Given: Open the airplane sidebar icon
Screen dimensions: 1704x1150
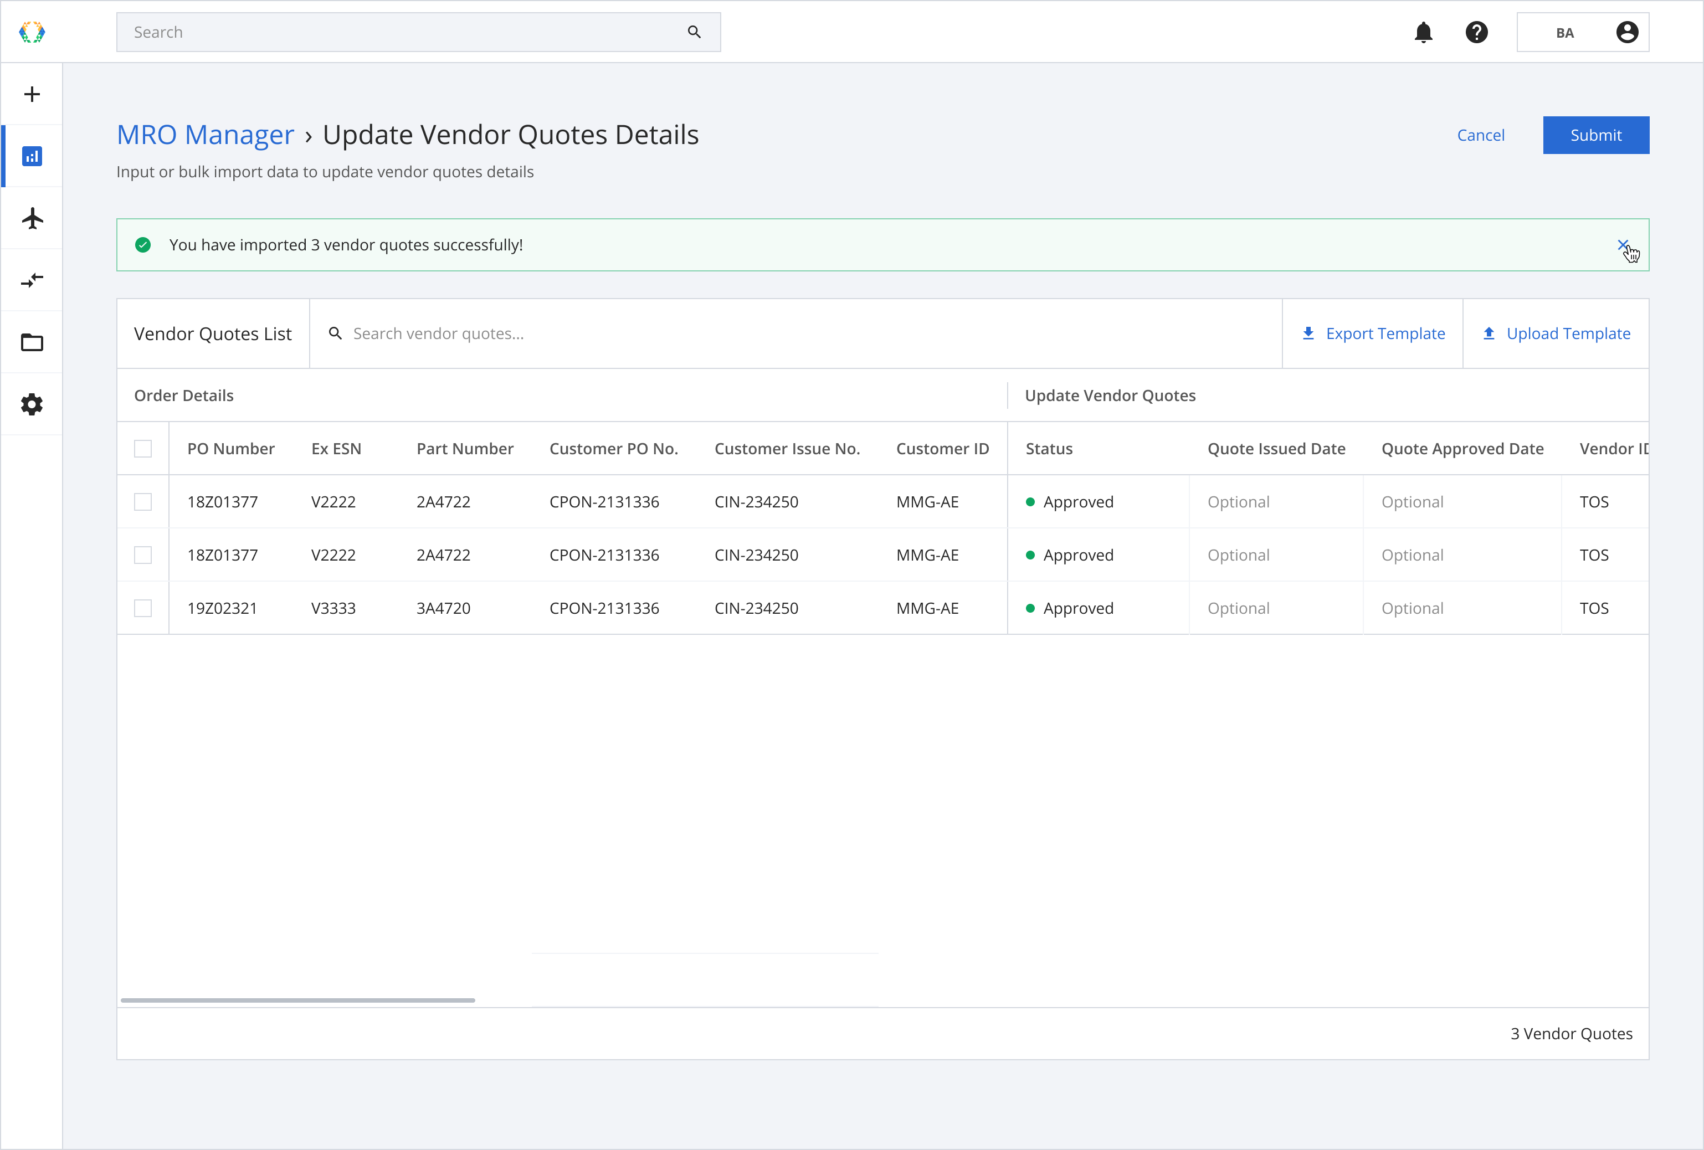Looking at the screenshot, I should [32, 218].
